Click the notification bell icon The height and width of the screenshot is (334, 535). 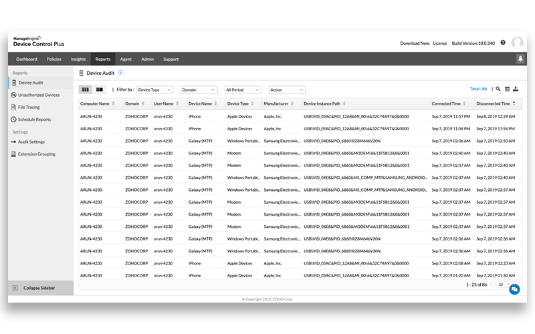coord(520,59)
